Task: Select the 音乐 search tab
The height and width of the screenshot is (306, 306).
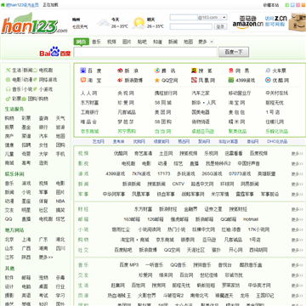Action: 96,42
